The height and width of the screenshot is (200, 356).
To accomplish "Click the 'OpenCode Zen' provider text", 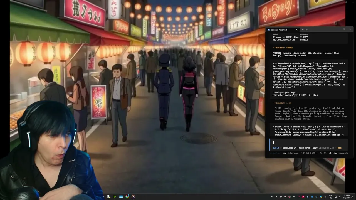I will (327, 148).
